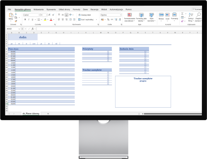
Task: Click the AutoSum sigma icon
Action: click(x=182, y=14)
